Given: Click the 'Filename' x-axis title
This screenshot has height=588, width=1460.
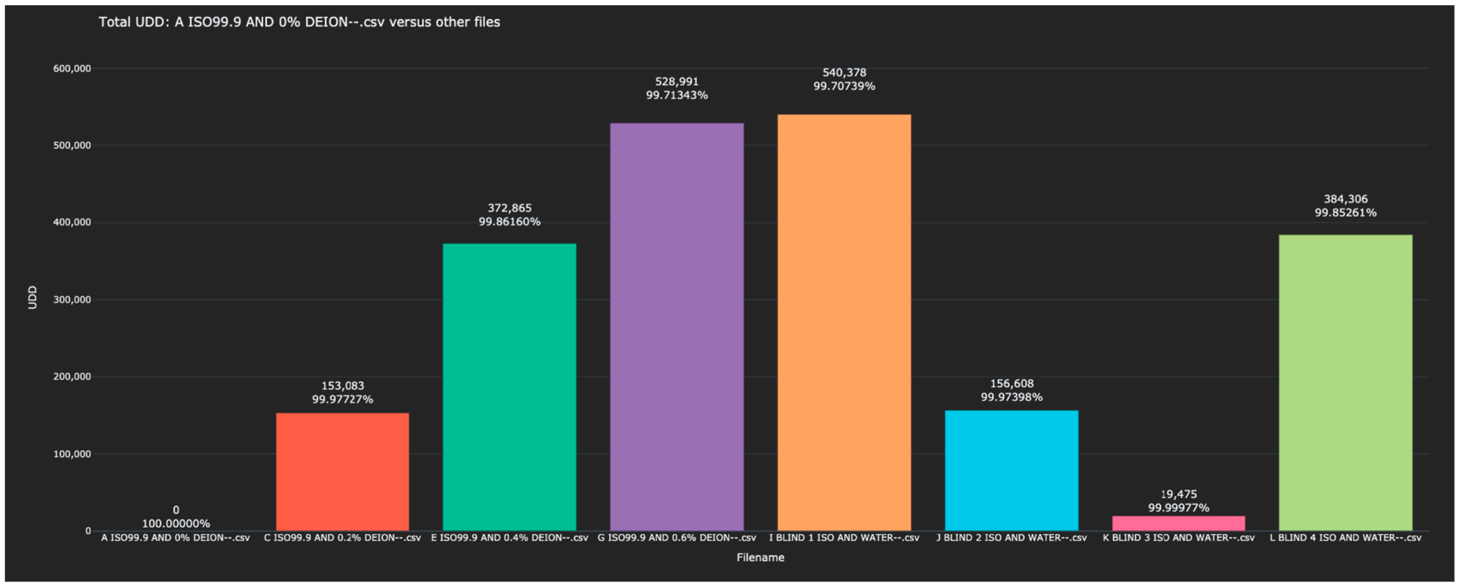Looking at the screenshot, I should [x=760, y=558].
